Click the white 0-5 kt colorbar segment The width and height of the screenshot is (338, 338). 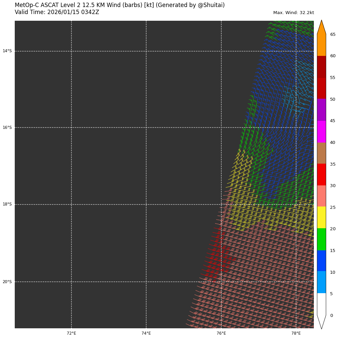pyautogui.click(x=321, y=304)
